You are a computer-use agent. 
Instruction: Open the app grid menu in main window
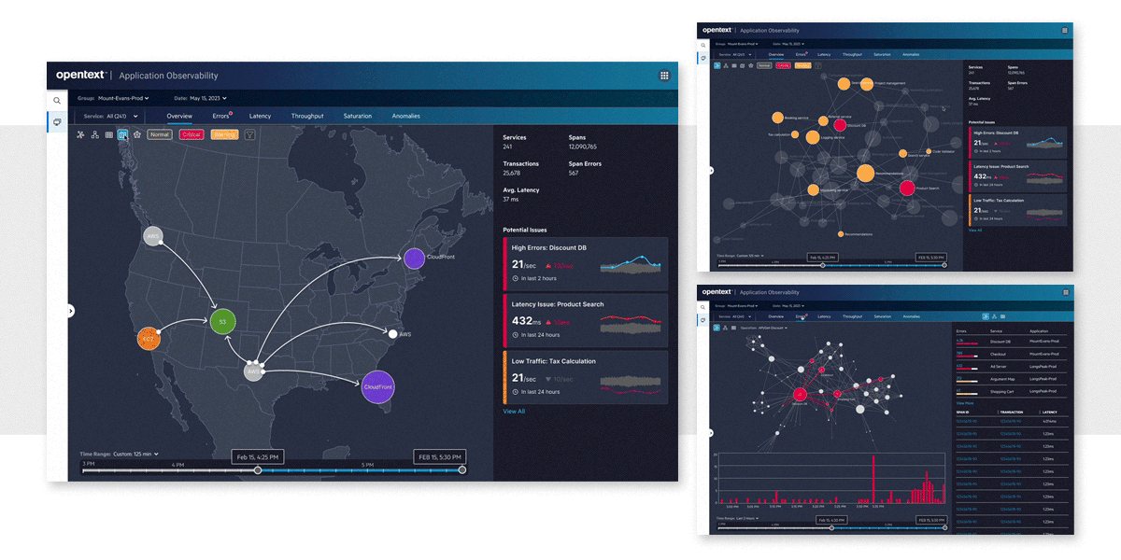coord(664,76)
